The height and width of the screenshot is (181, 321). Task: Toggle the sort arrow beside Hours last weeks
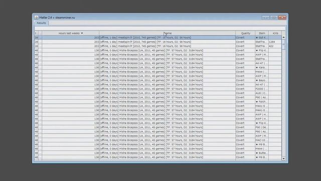point(82,33)
